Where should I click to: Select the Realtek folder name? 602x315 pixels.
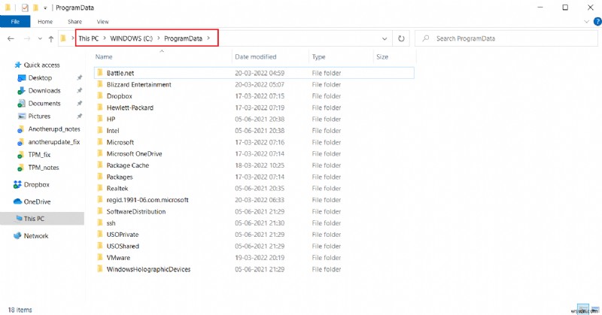tap(117, 189)
